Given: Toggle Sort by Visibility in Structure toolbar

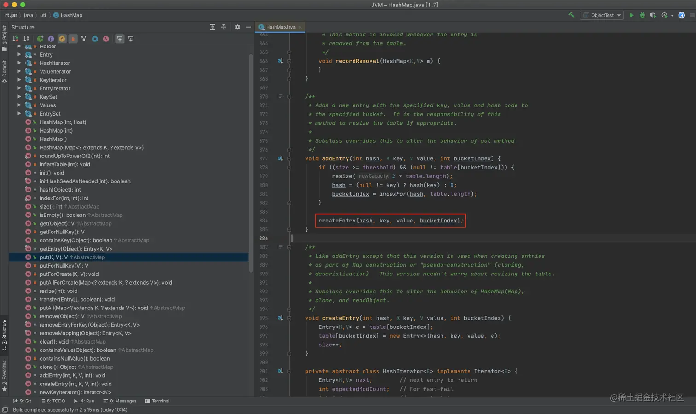Looking at the screenshot, I should click(16, 39).
